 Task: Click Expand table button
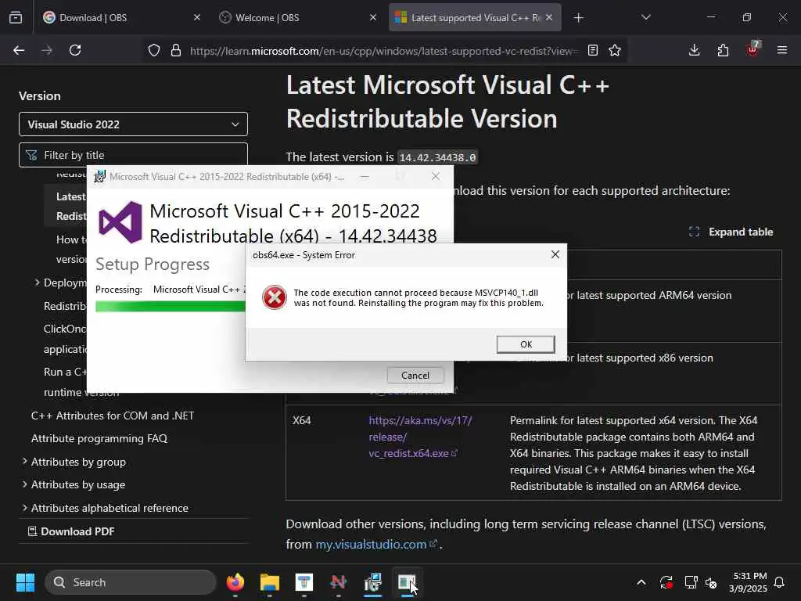pyautogui.click(x=731, y=232)
